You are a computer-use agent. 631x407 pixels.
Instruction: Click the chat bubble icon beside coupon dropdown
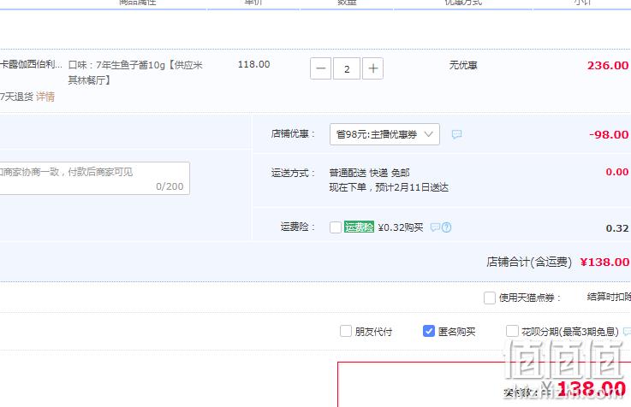pos(456,134)
